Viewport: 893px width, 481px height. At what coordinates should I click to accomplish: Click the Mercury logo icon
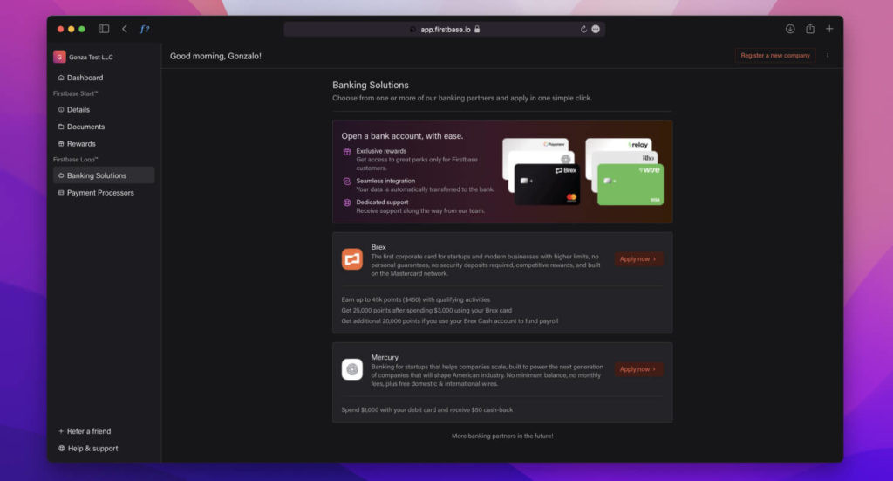[352, 369]
